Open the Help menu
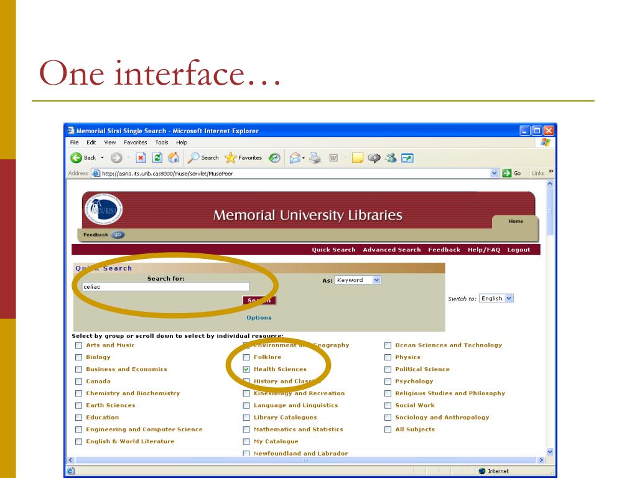The image size is (637, 478). click(182, 143)
